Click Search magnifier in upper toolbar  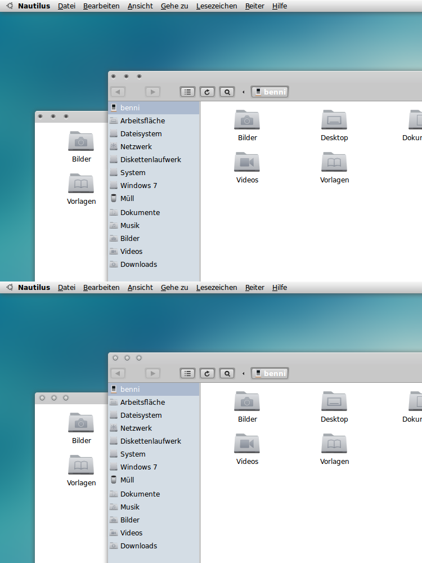coord(227,92)
